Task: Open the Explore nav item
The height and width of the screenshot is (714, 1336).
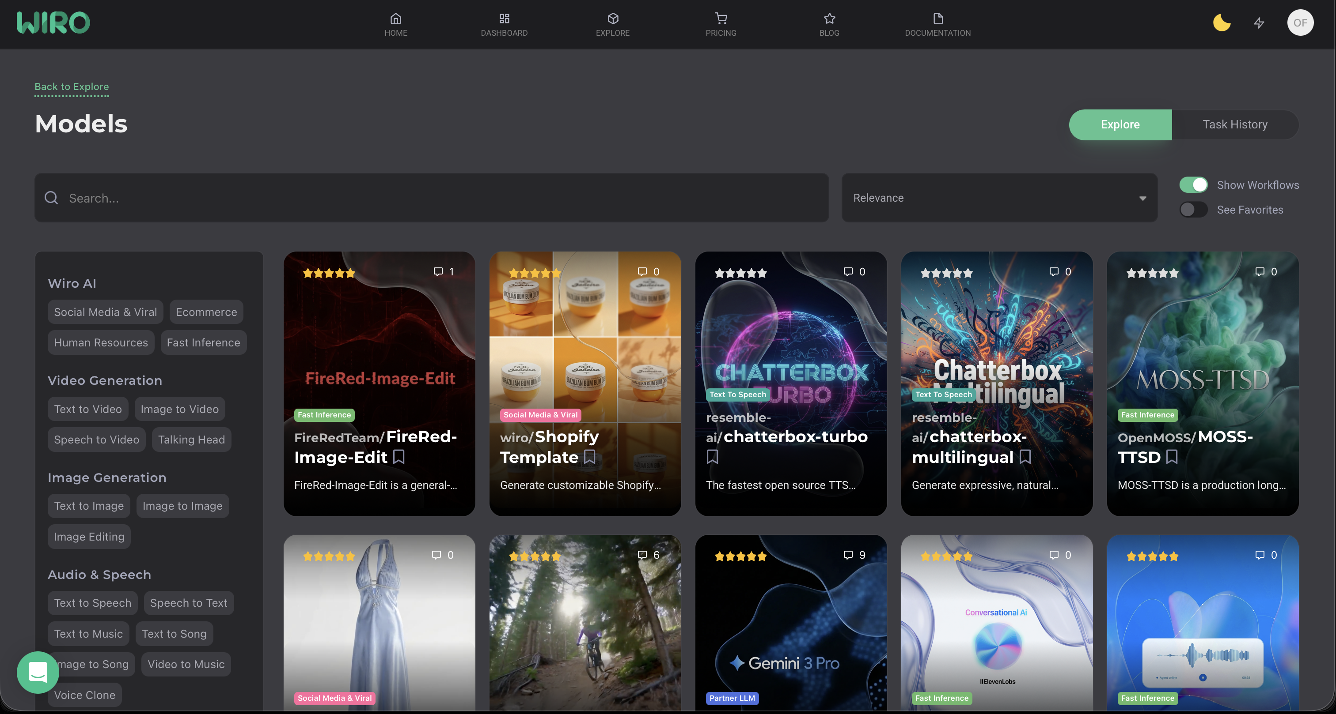Action: tap(612, 24)
